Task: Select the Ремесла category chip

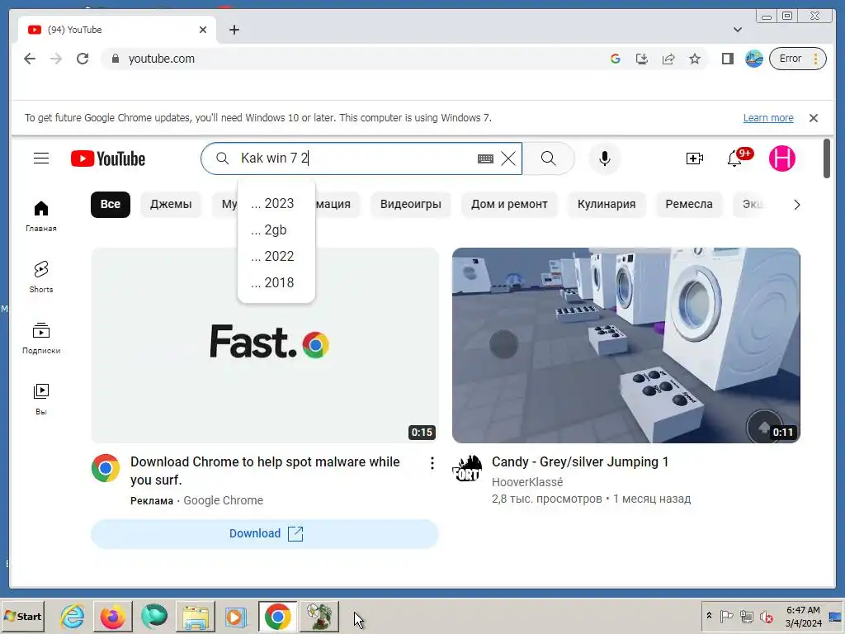Action: 689,205
